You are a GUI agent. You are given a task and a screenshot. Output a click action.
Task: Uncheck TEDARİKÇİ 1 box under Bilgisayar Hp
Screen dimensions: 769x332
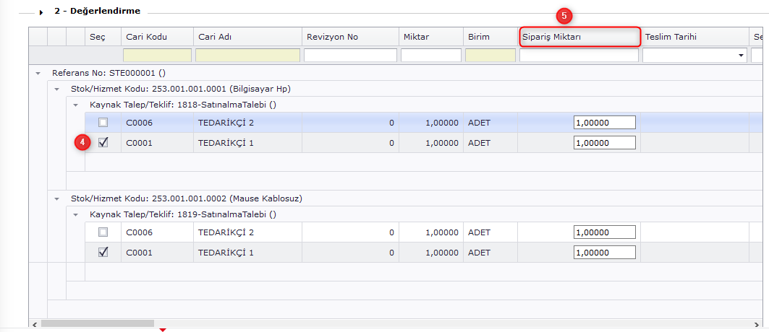click(103, 142)
